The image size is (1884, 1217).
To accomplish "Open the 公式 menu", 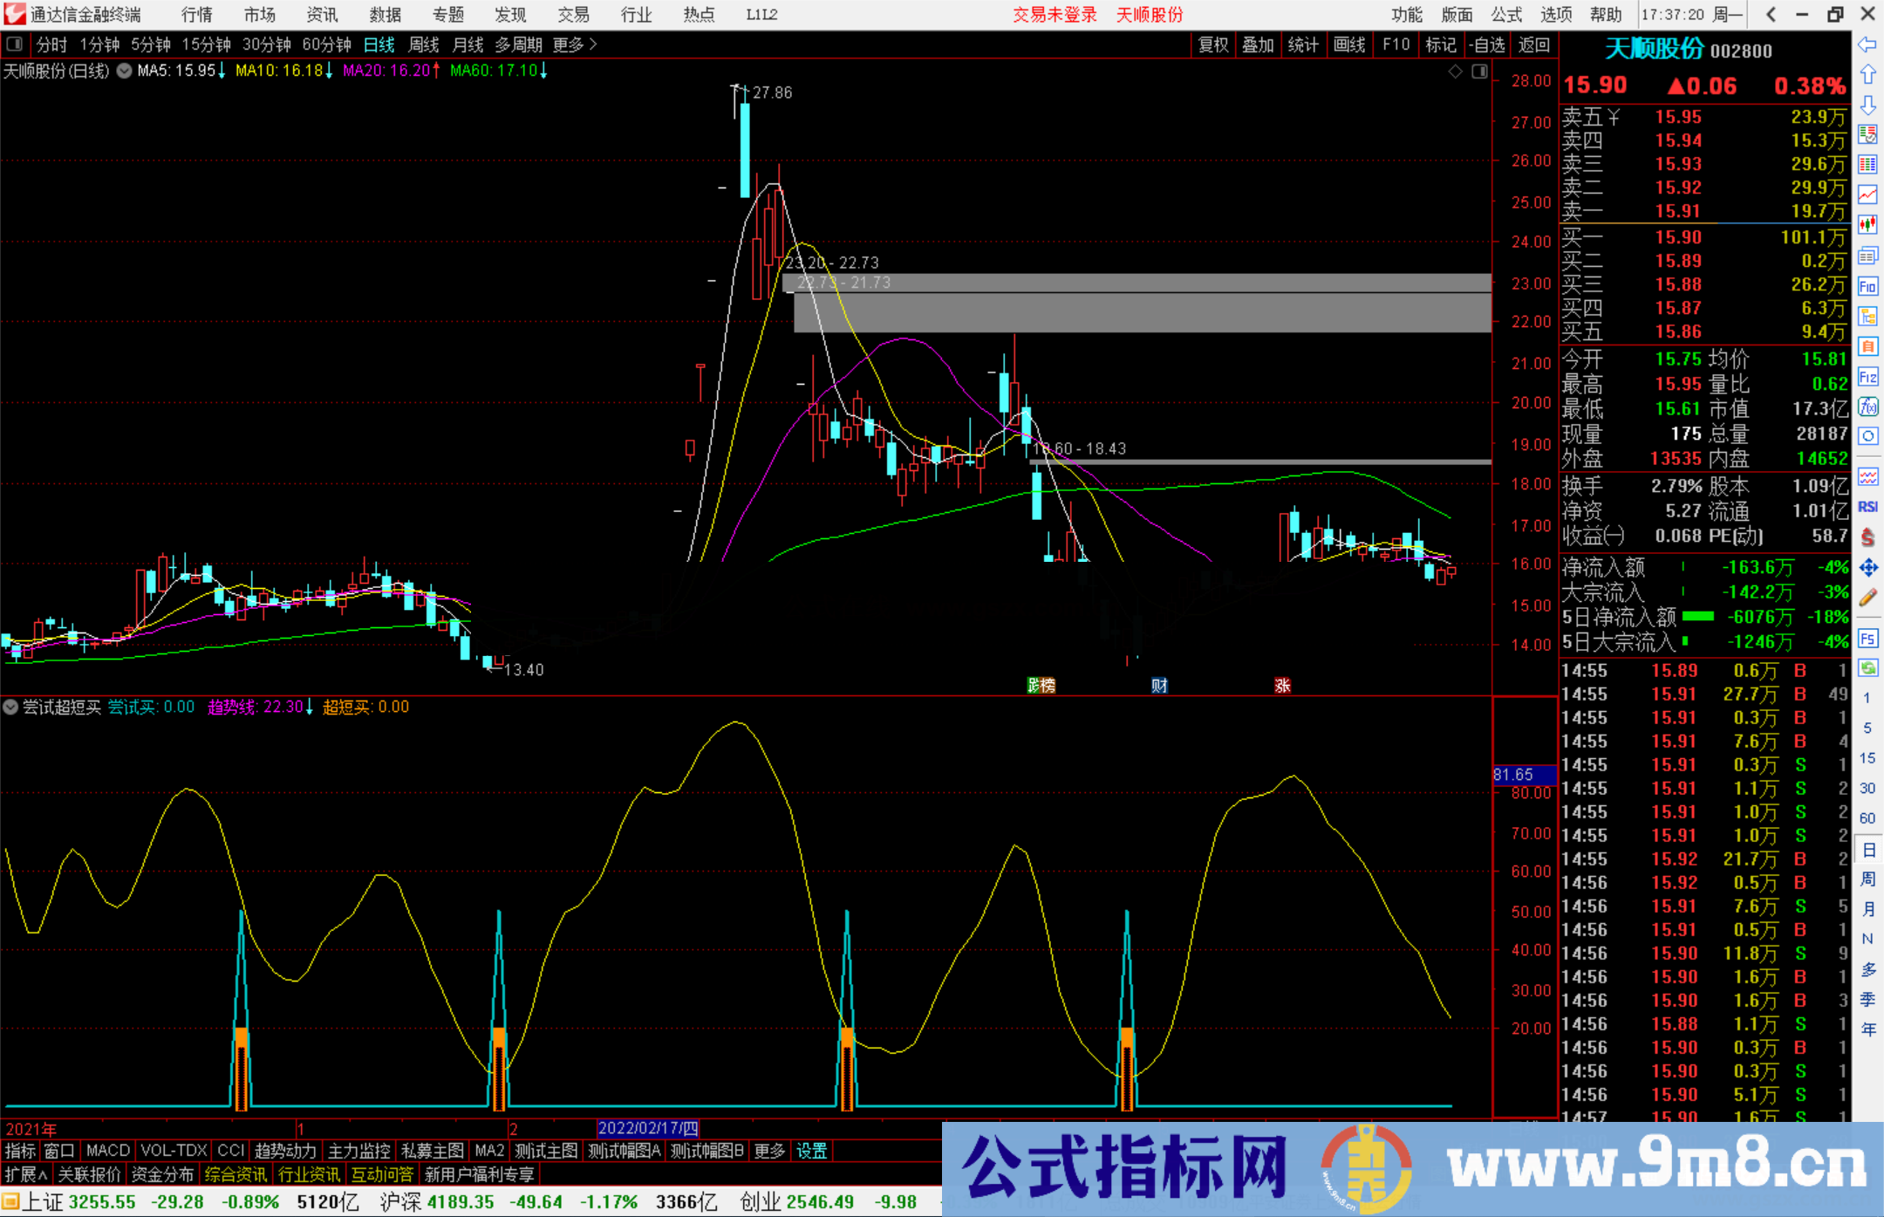I will pos(1505,15).
